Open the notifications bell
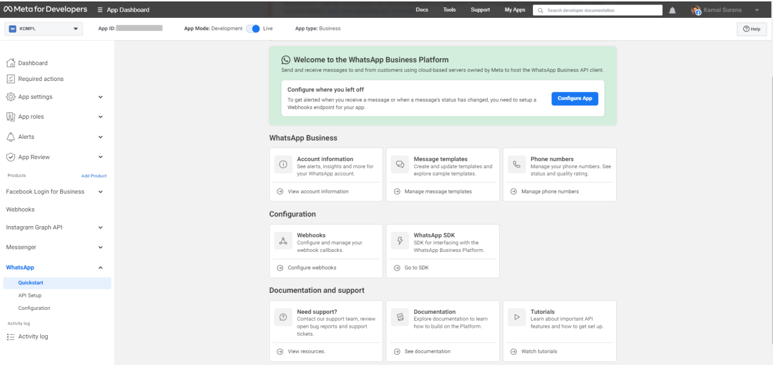This screenshot has height=365, width=773. click(x=672, y=10)
